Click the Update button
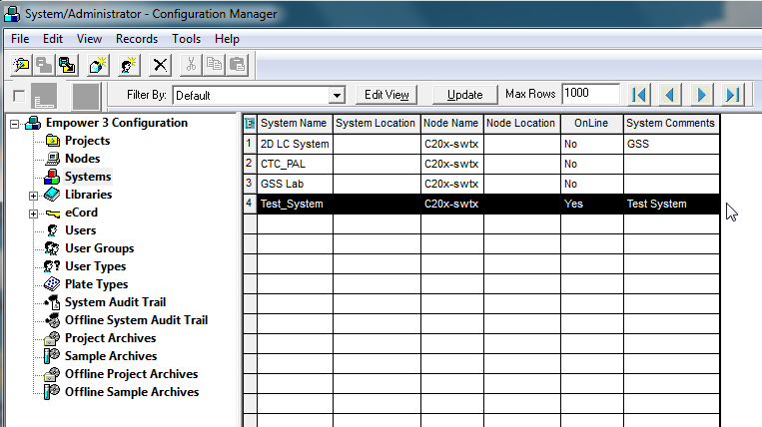This screenshot has height=427, width=762. (x=465, y=95)
